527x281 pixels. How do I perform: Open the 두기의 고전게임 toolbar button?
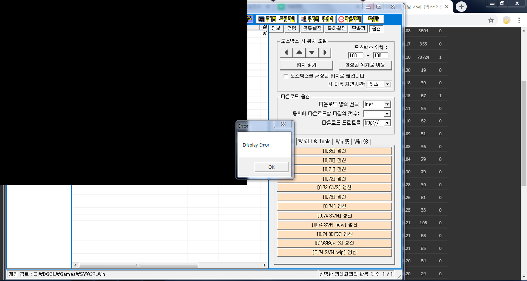(x=276, y=19)
